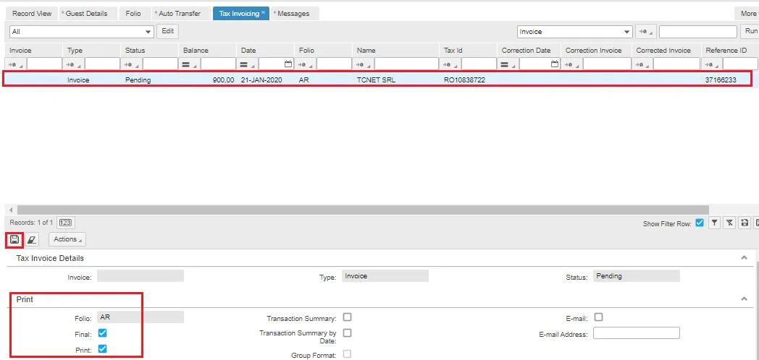Click the search text box next to Run
759x360 pixels.
[x=698, y=32]
